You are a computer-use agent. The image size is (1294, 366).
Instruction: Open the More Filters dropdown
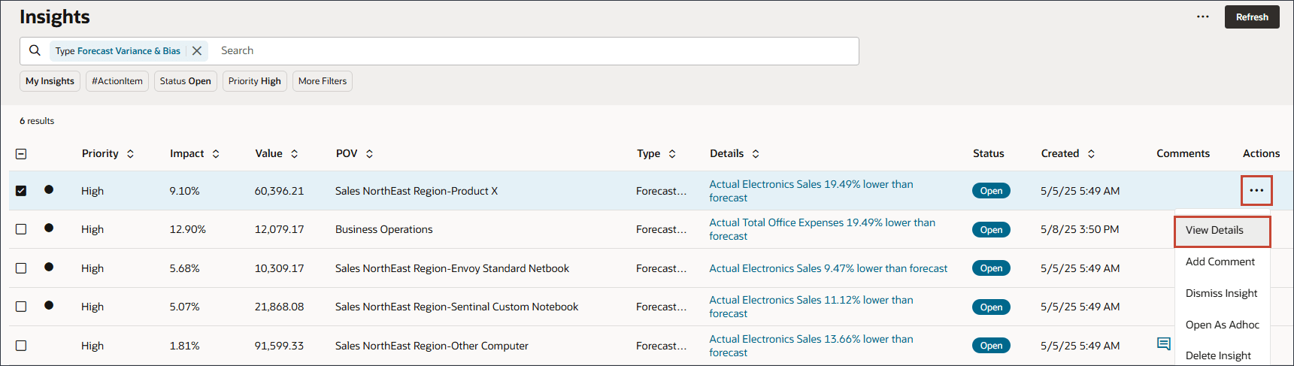(323, 81)
